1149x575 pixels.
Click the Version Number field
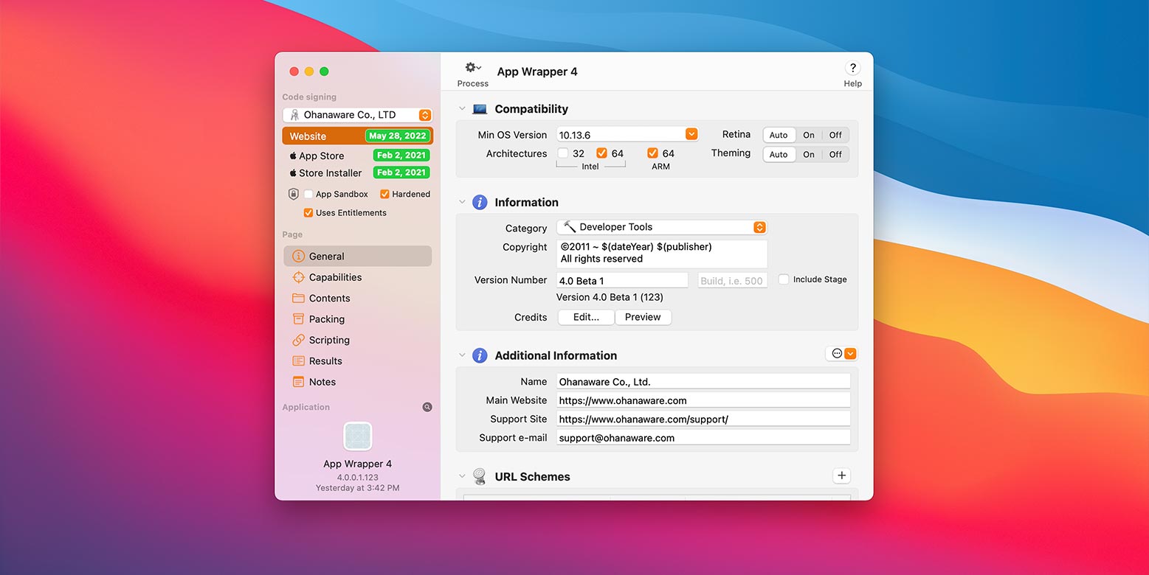click(x=623, y=280)
